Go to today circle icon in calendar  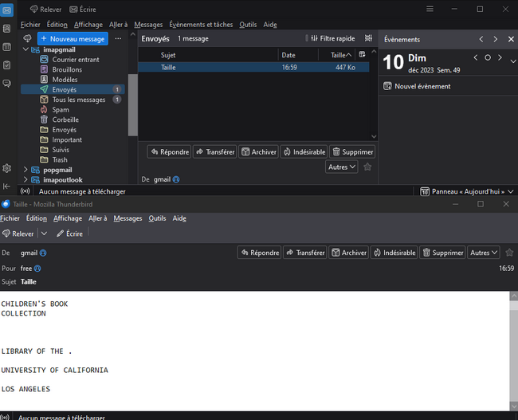pos(488,58)
